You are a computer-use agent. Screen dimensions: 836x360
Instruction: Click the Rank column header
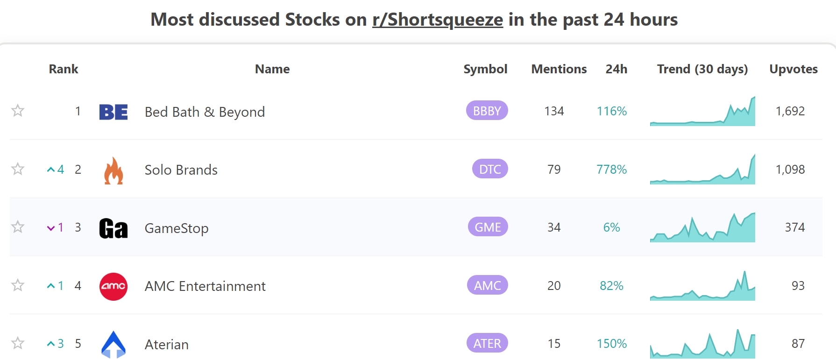[64, 69]
